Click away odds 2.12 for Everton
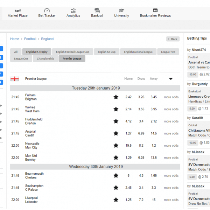 pyautogui.click(x=154, y=121)
